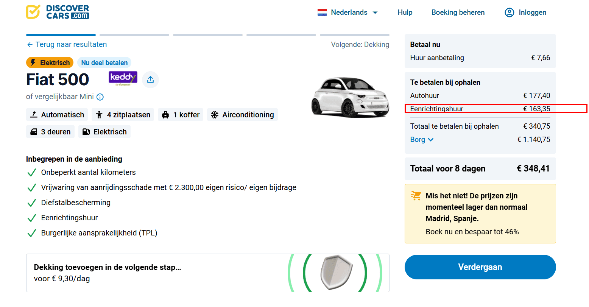Open info icon next to vergelijkbaar Mini
Viewport: 589px width, 307px height.
pyautogui.click(x=100, y=97)
